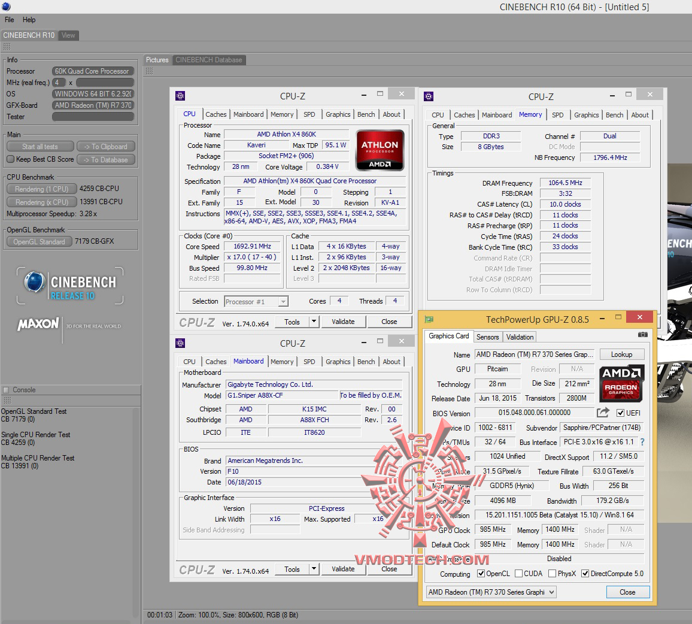This screenshot has height=624, width=692.
Task: Click the Cinebench app icon in title bar
Action: click(x=5, y=7)
